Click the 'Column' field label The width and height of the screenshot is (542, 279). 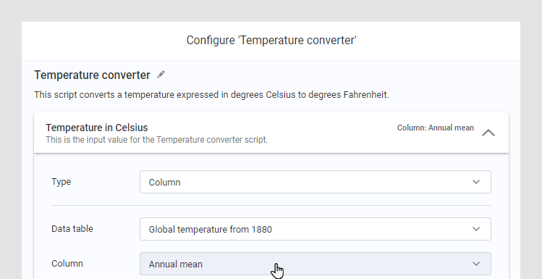[x=67, y=264]
